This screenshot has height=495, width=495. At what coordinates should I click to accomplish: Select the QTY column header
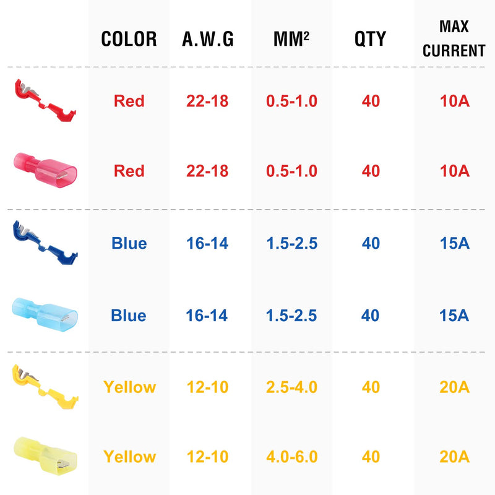pos(370,39)
